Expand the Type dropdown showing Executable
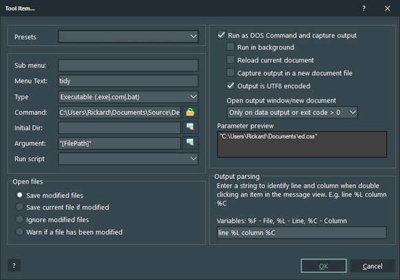 pos(128,97)
